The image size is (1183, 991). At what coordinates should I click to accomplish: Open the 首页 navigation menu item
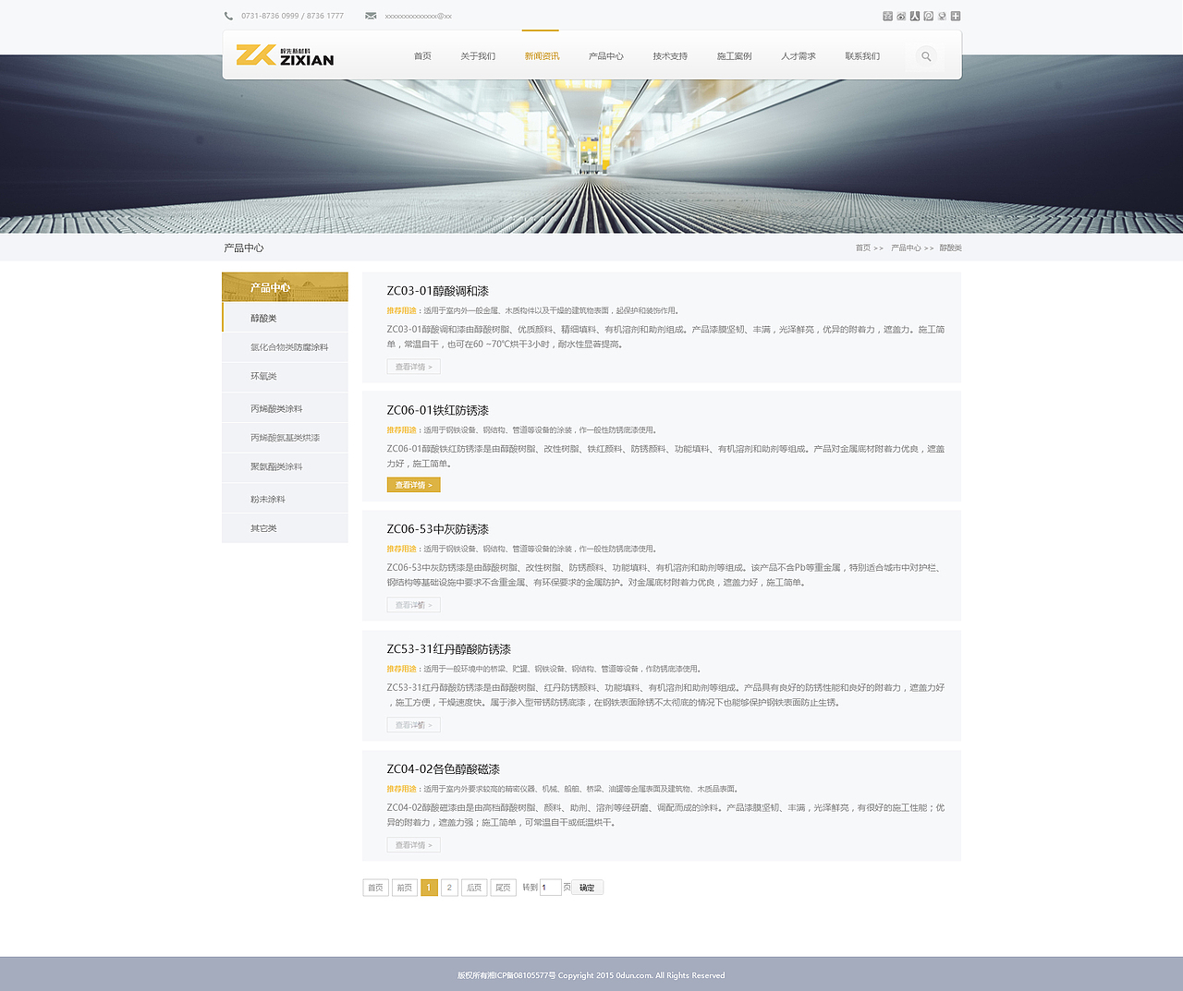tap(422, 56)
